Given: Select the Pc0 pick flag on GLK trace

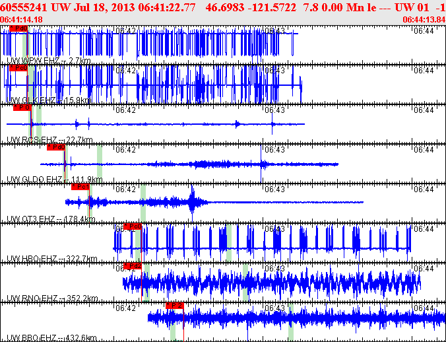Looking at the screenshot, I should tap(18, 68).
